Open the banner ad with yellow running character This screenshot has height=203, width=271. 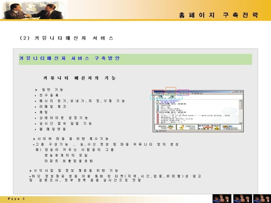point(187,127)
